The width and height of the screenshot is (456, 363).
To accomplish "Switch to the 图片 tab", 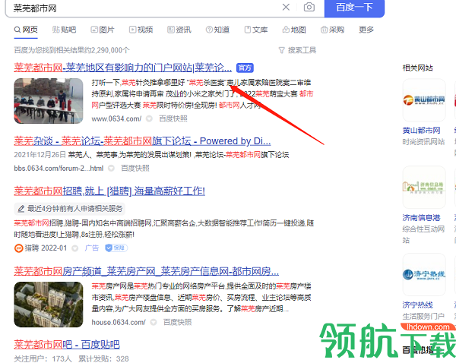I will (x=103, y=30).
